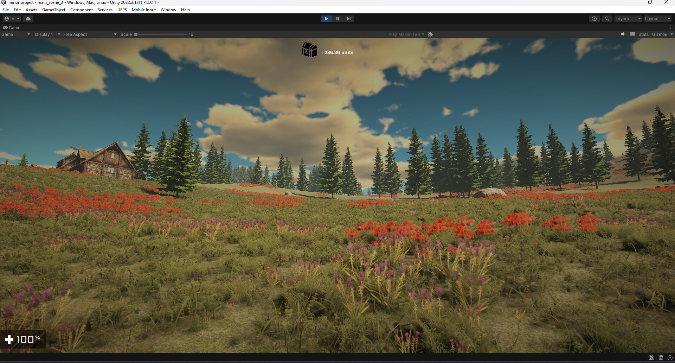Click the Play Maximized option
Image resolution: width=675 pixels, height=363 pixels.
pos(404,34)
